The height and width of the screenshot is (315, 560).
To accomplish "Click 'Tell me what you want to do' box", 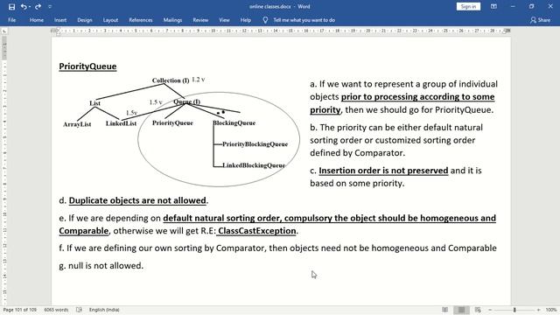I will pos(304,20).
